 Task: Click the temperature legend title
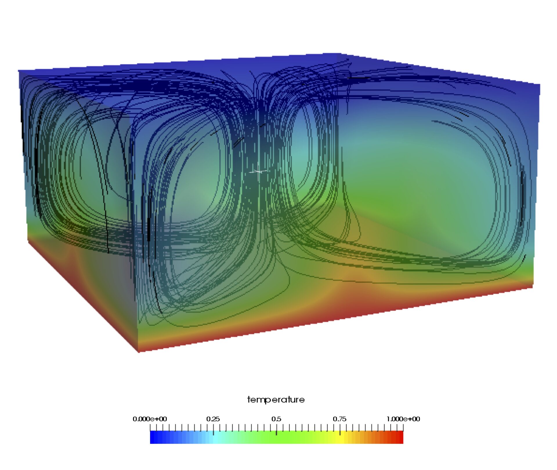pyautogui.click(x=276, y=400)
